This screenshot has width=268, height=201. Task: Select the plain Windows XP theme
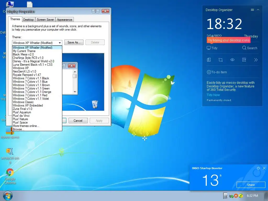[37, 68]
